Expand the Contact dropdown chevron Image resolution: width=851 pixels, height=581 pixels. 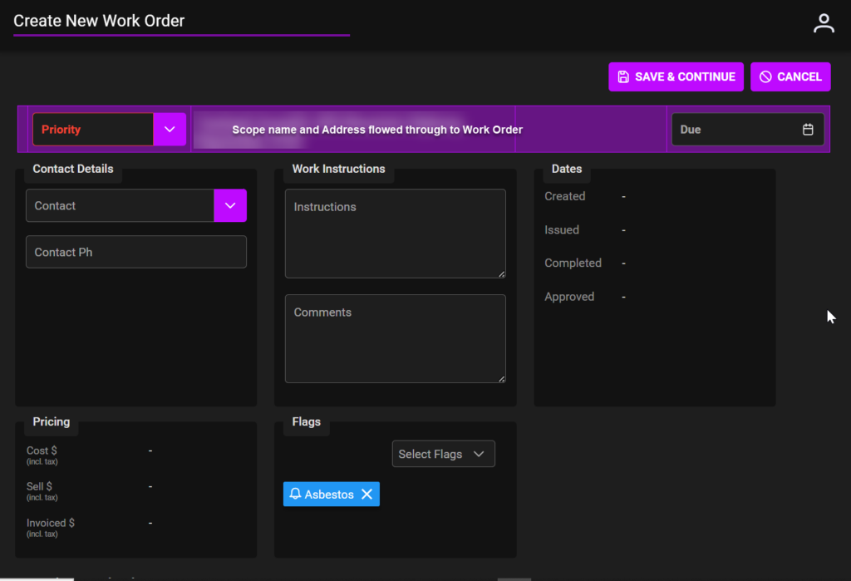click(x=230, y=205)
